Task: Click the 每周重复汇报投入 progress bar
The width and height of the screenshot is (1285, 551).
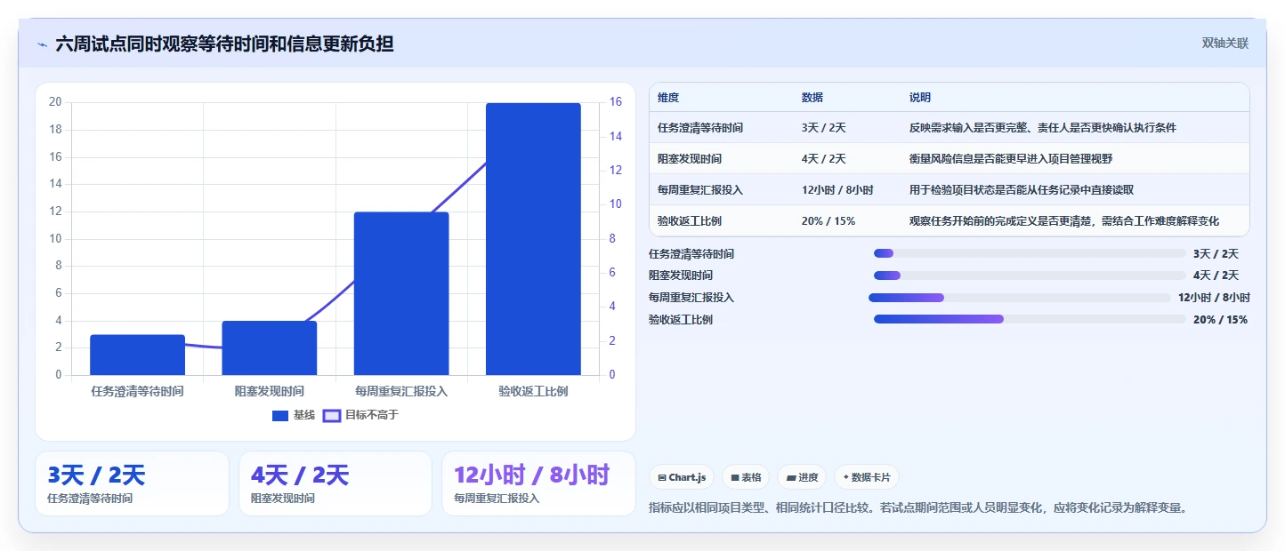Action: point(1020,298)
